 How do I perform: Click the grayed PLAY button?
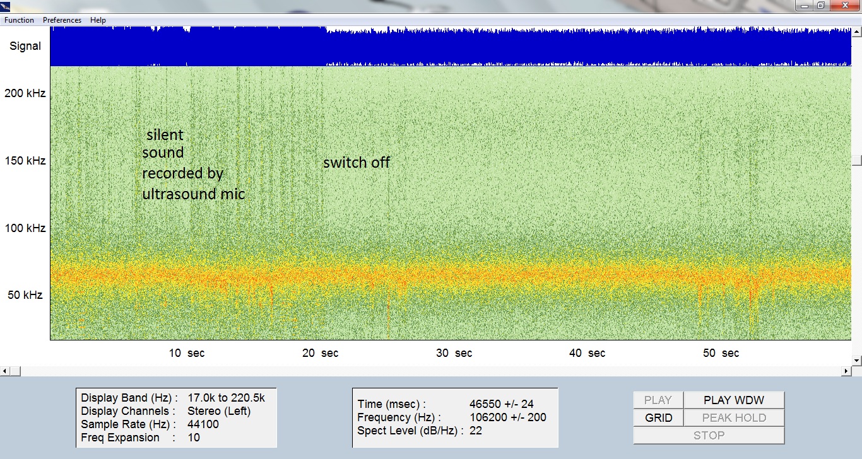658,400
